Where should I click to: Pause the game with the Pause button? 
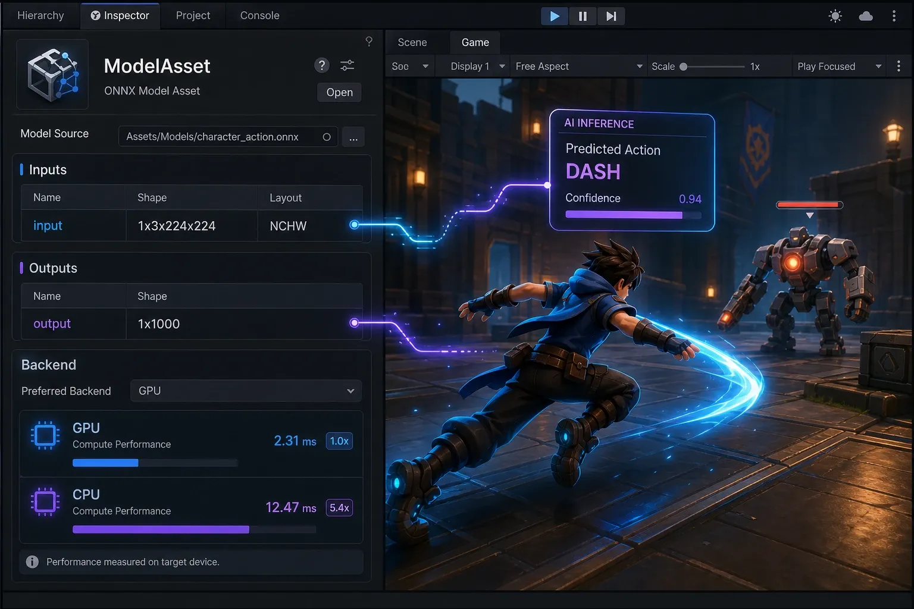pyautogui.click(x=583, y=16)
